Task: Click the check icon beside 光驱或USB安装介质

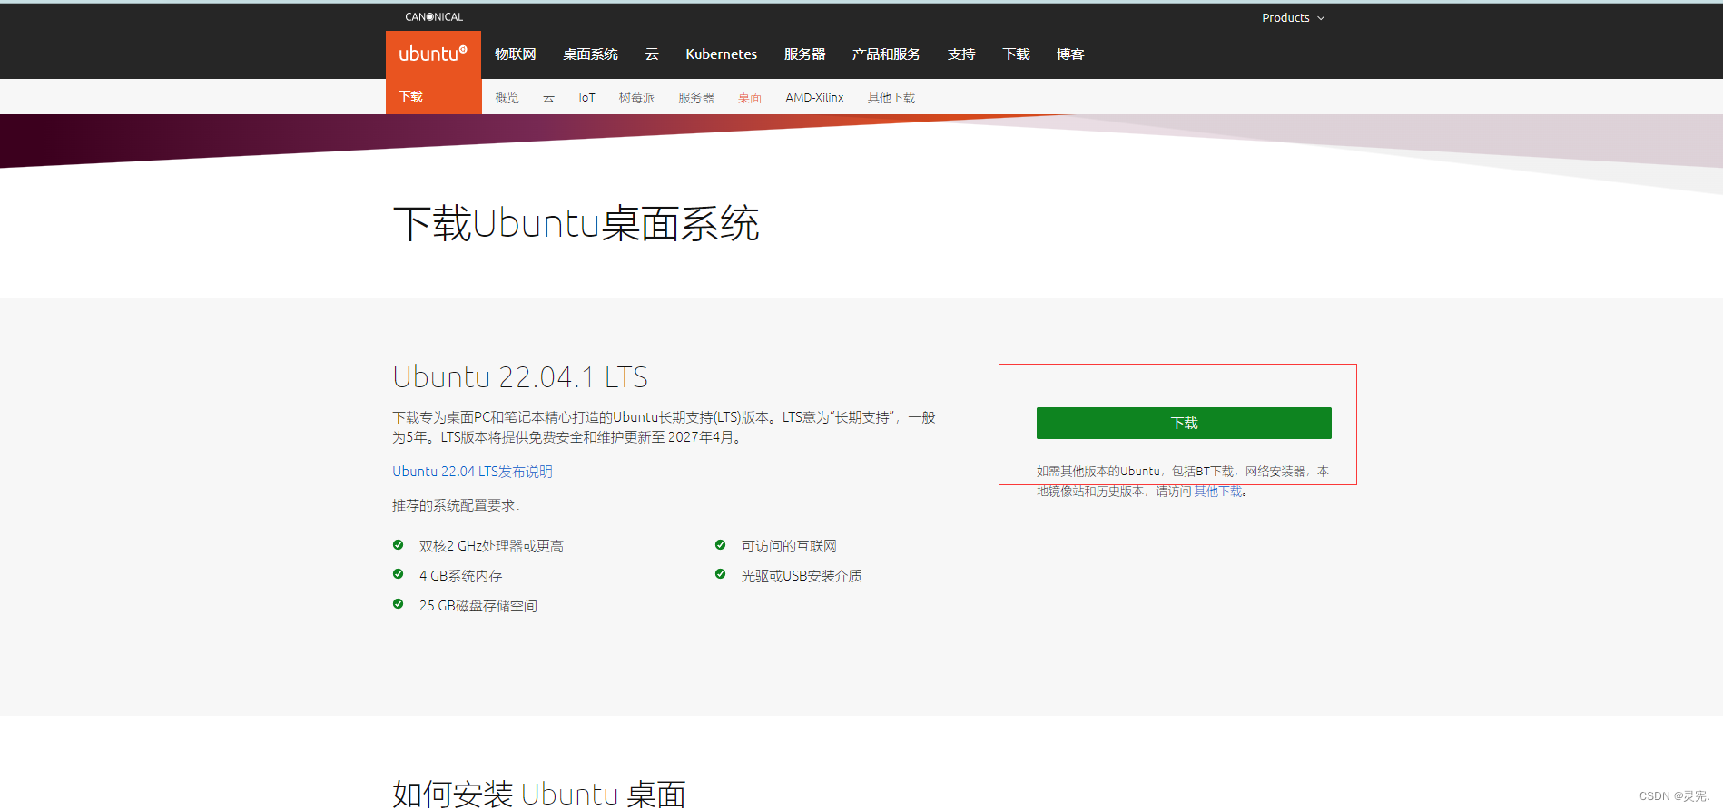Action: coord(720,574)
